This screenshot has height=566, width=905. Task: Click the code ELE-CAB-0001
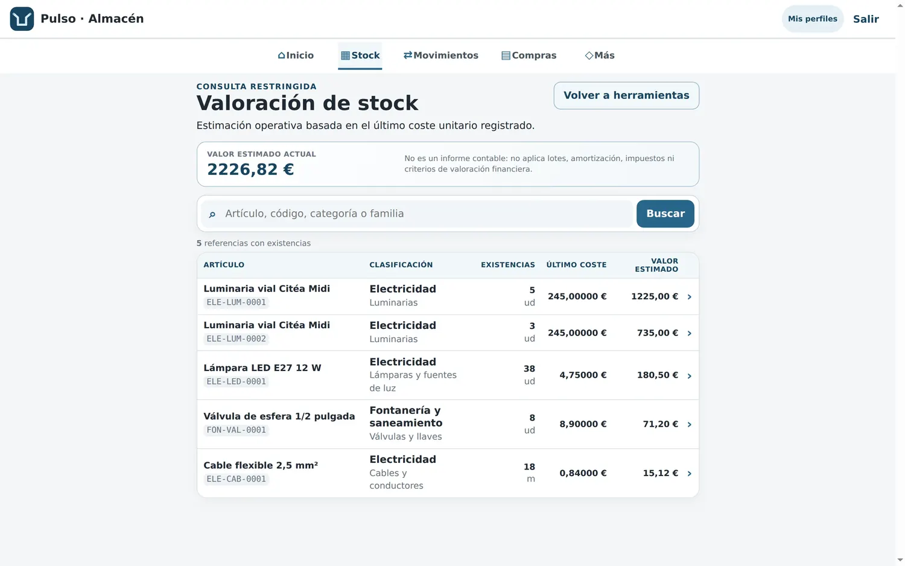point(237,479)
